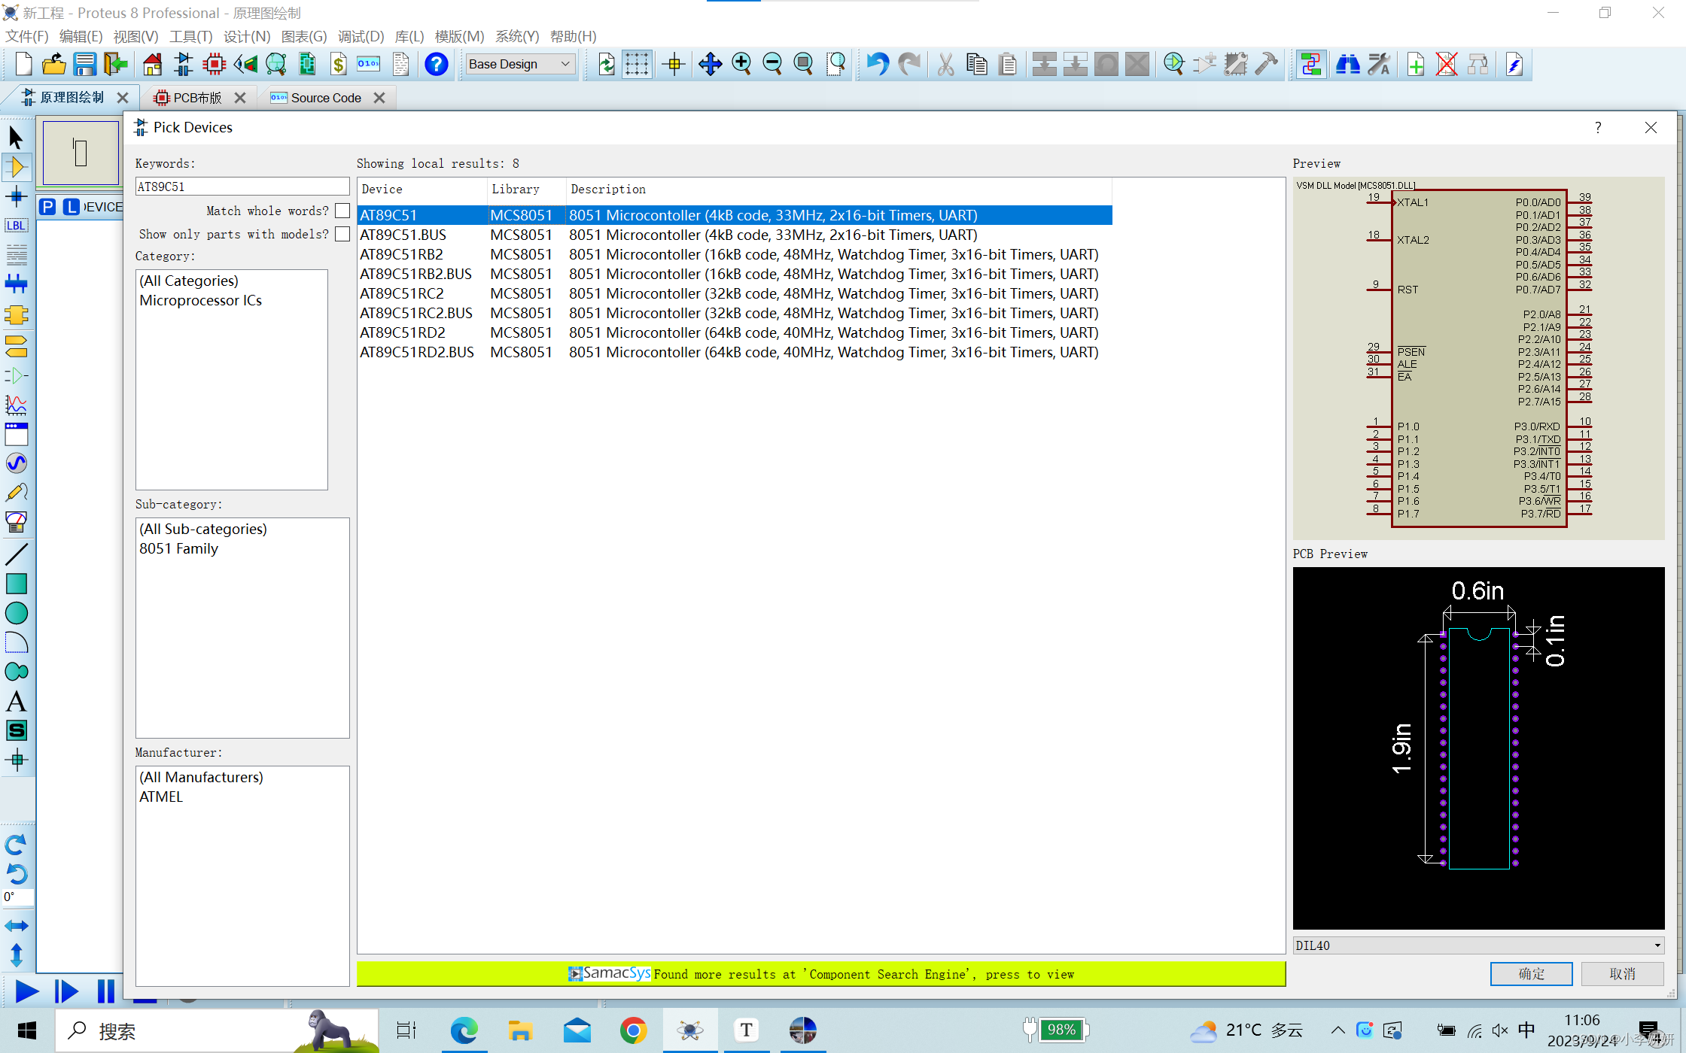Open the Base Design dropdown
Viewport: 1686px width, 1053px height.
[x=520, y=65]
